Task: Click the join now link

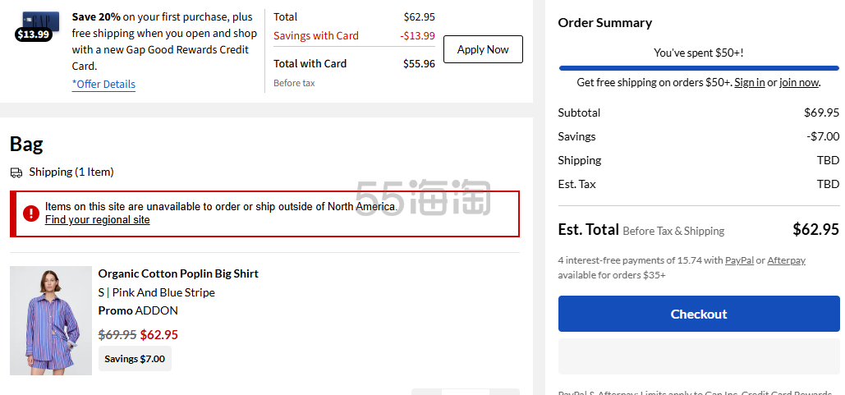Action: point(799,82)
